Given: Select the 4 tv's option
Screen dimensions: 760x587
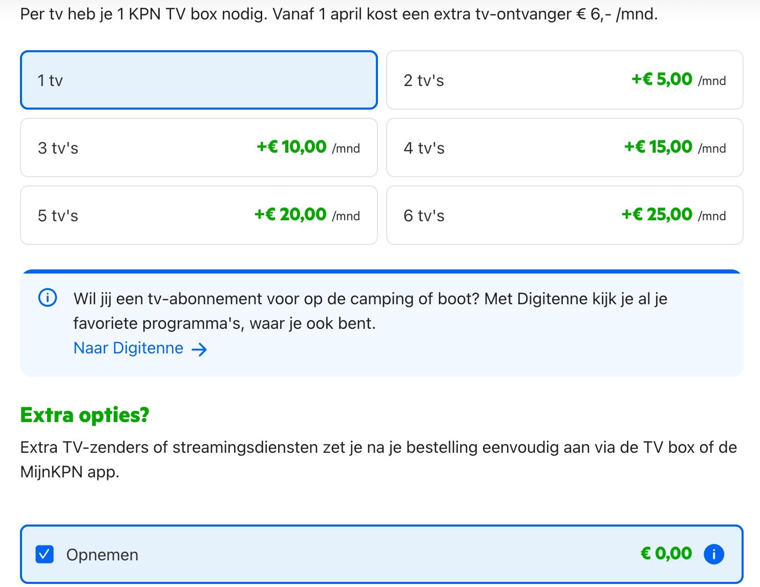Looking at the screenshot, I should [564, 148].
